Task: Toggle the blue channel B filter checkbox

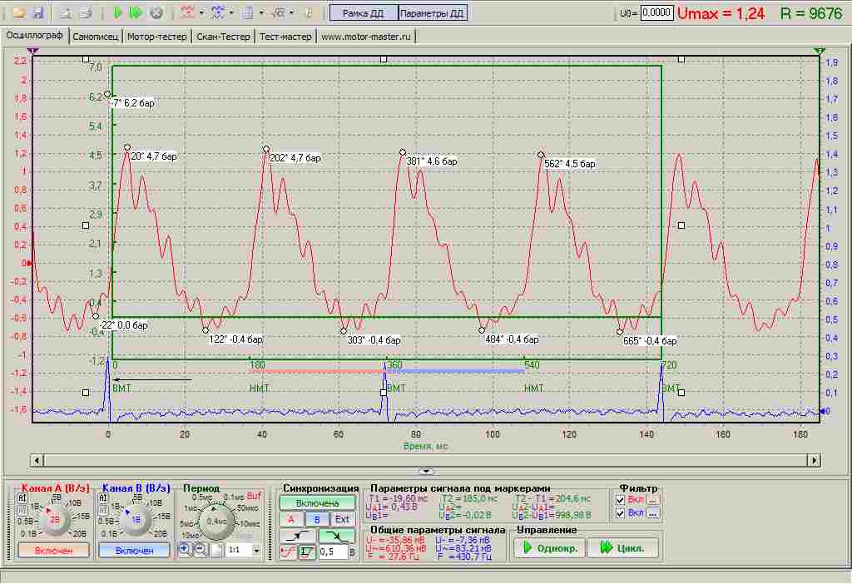Action: tap(621, 512)
